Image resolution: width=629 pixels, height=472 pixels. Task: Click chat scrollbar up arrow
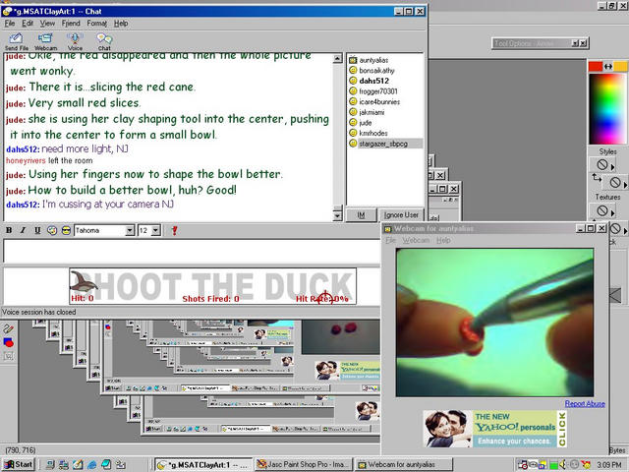coord(337,59)
